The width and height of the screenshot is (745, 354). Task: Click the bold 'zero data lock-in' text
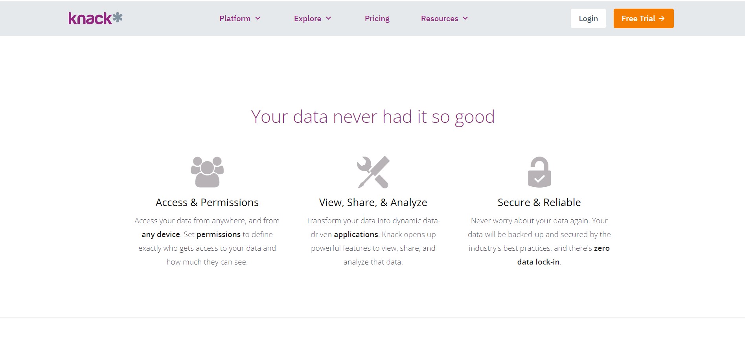pyautogui.click(x=539, y=262)
